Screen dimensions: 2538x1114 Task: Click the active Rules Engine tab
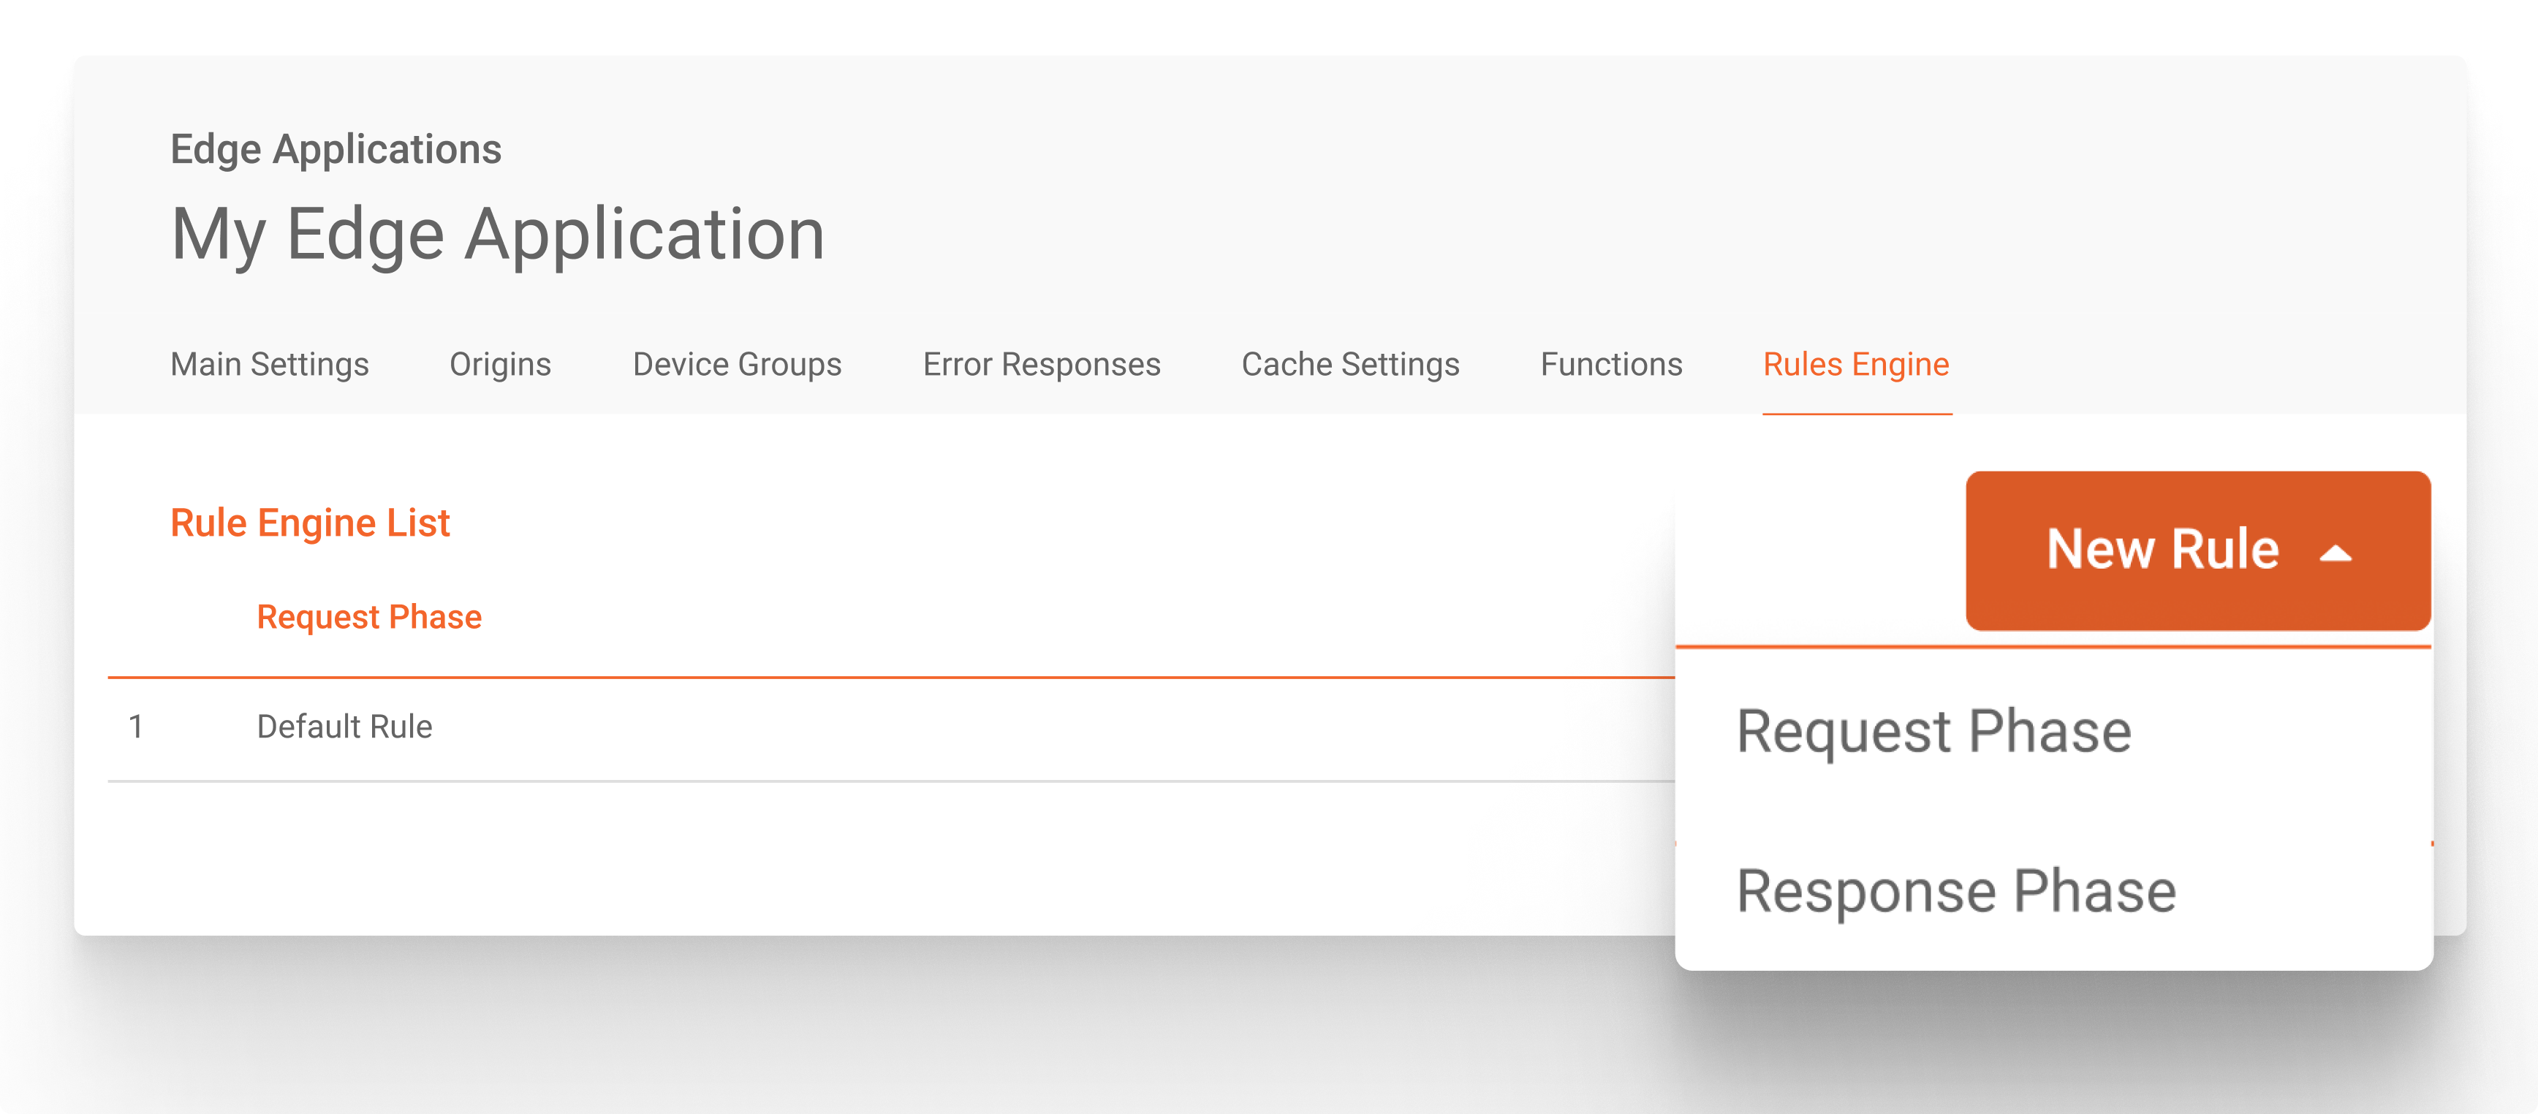pyautogui.click(x=1856, y=365)
